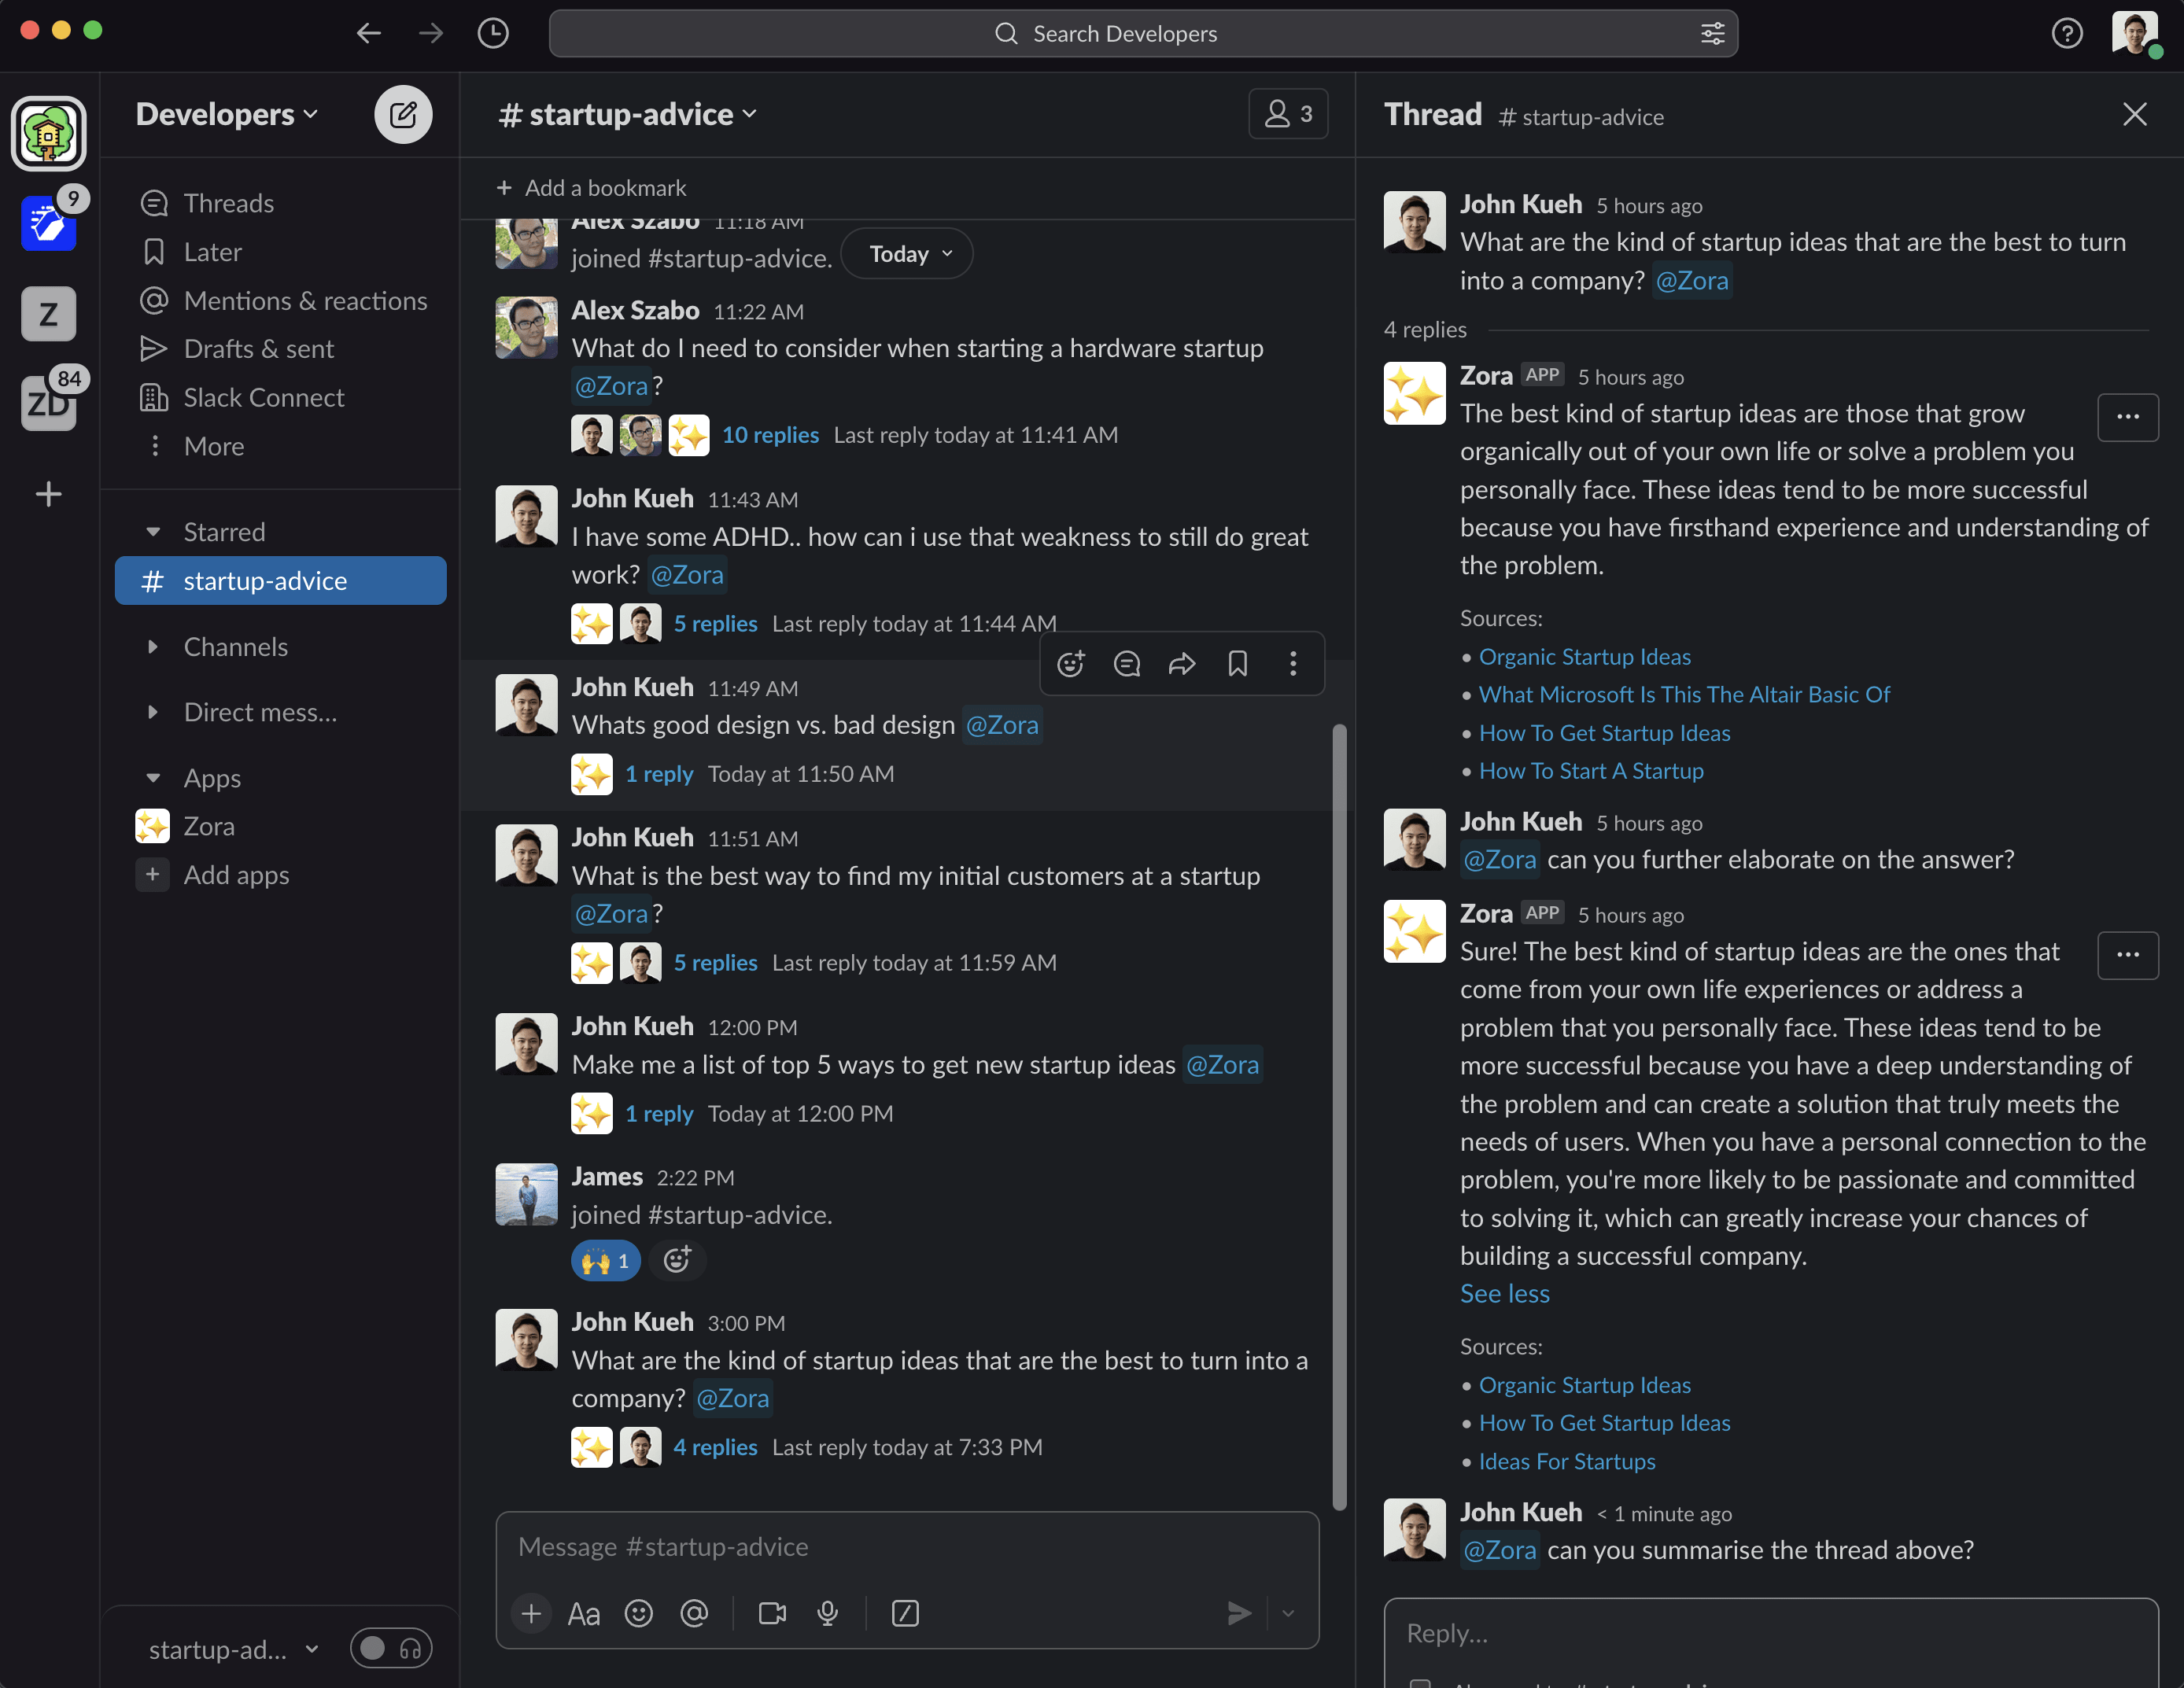
Task: Open the Developers workspace menu
Action: (x=227, y=114)
